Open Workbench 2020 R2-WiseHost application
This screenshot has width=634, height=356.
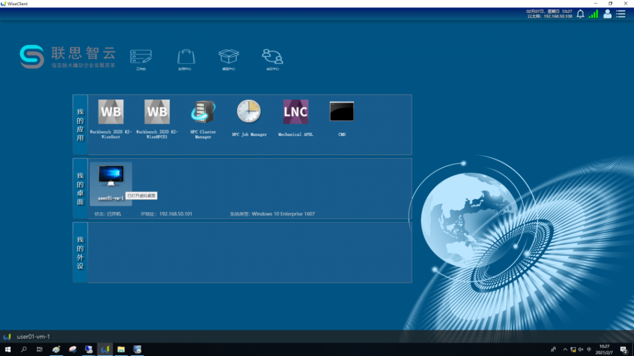point(110,112)
